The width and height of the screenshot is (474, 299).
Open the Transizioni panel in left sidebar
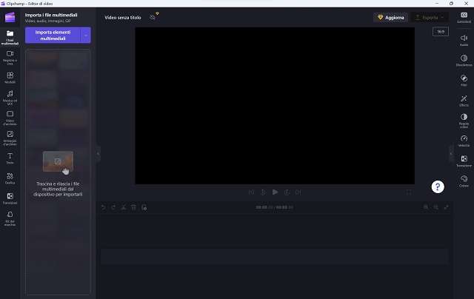pyautogui.click(x=10, y=198)
